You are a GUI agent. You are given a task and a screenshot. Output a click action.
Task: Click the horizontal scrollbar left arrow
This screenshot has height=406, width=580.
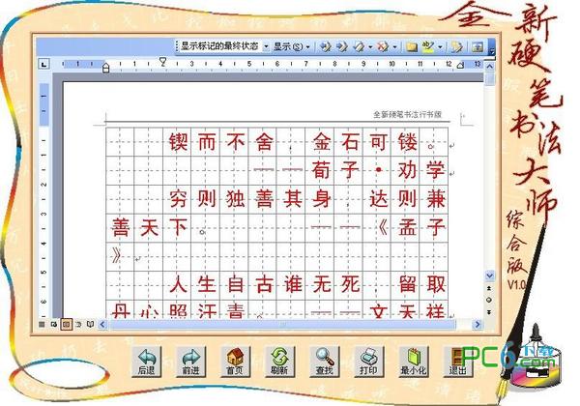(102, 324)
